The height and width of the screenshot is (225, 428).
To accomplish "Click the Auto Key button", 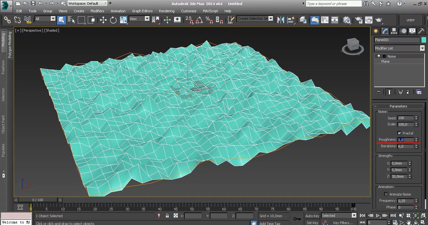I will click(x=312, y=216).
